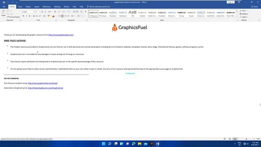
Task: Open the graphicsfuel.com homepage link
Action: tap(61, 35)
